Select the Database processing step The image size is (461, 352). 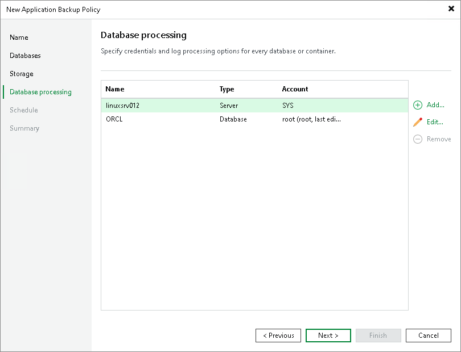click(40, 92)
